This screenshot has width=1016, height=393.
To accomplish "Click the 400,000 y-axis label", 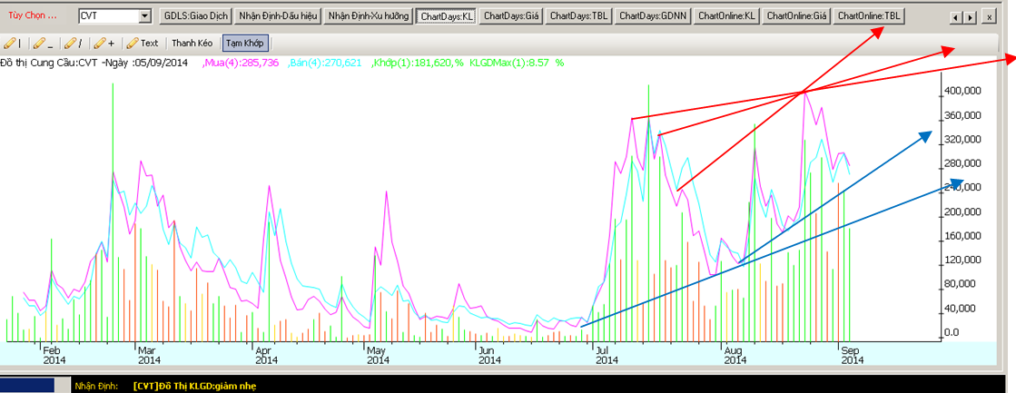I will click(961, 92).
